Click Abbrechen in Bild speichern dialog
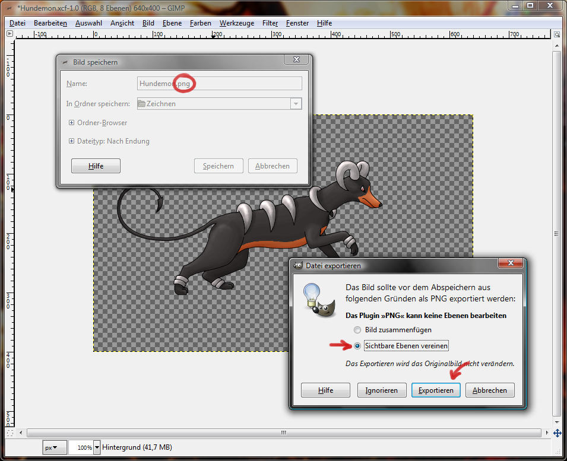 click(x=273, y=166)
